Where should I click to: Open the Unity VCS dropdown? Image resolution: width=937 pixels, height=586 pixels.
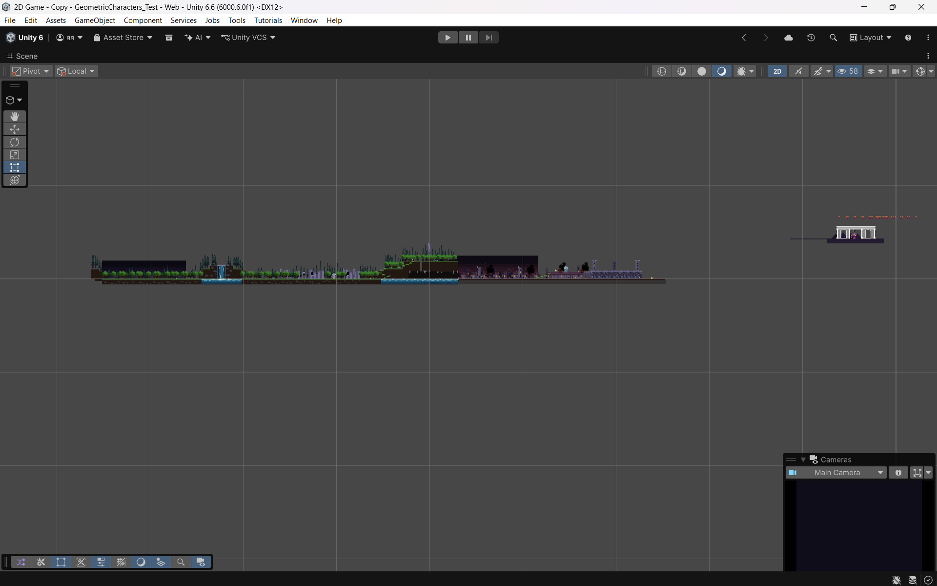248,38
